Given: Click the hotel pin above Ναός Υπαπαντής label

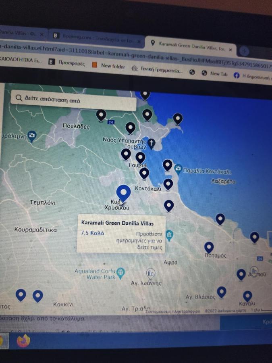Looking at the screenshot, I should [130, 128].
